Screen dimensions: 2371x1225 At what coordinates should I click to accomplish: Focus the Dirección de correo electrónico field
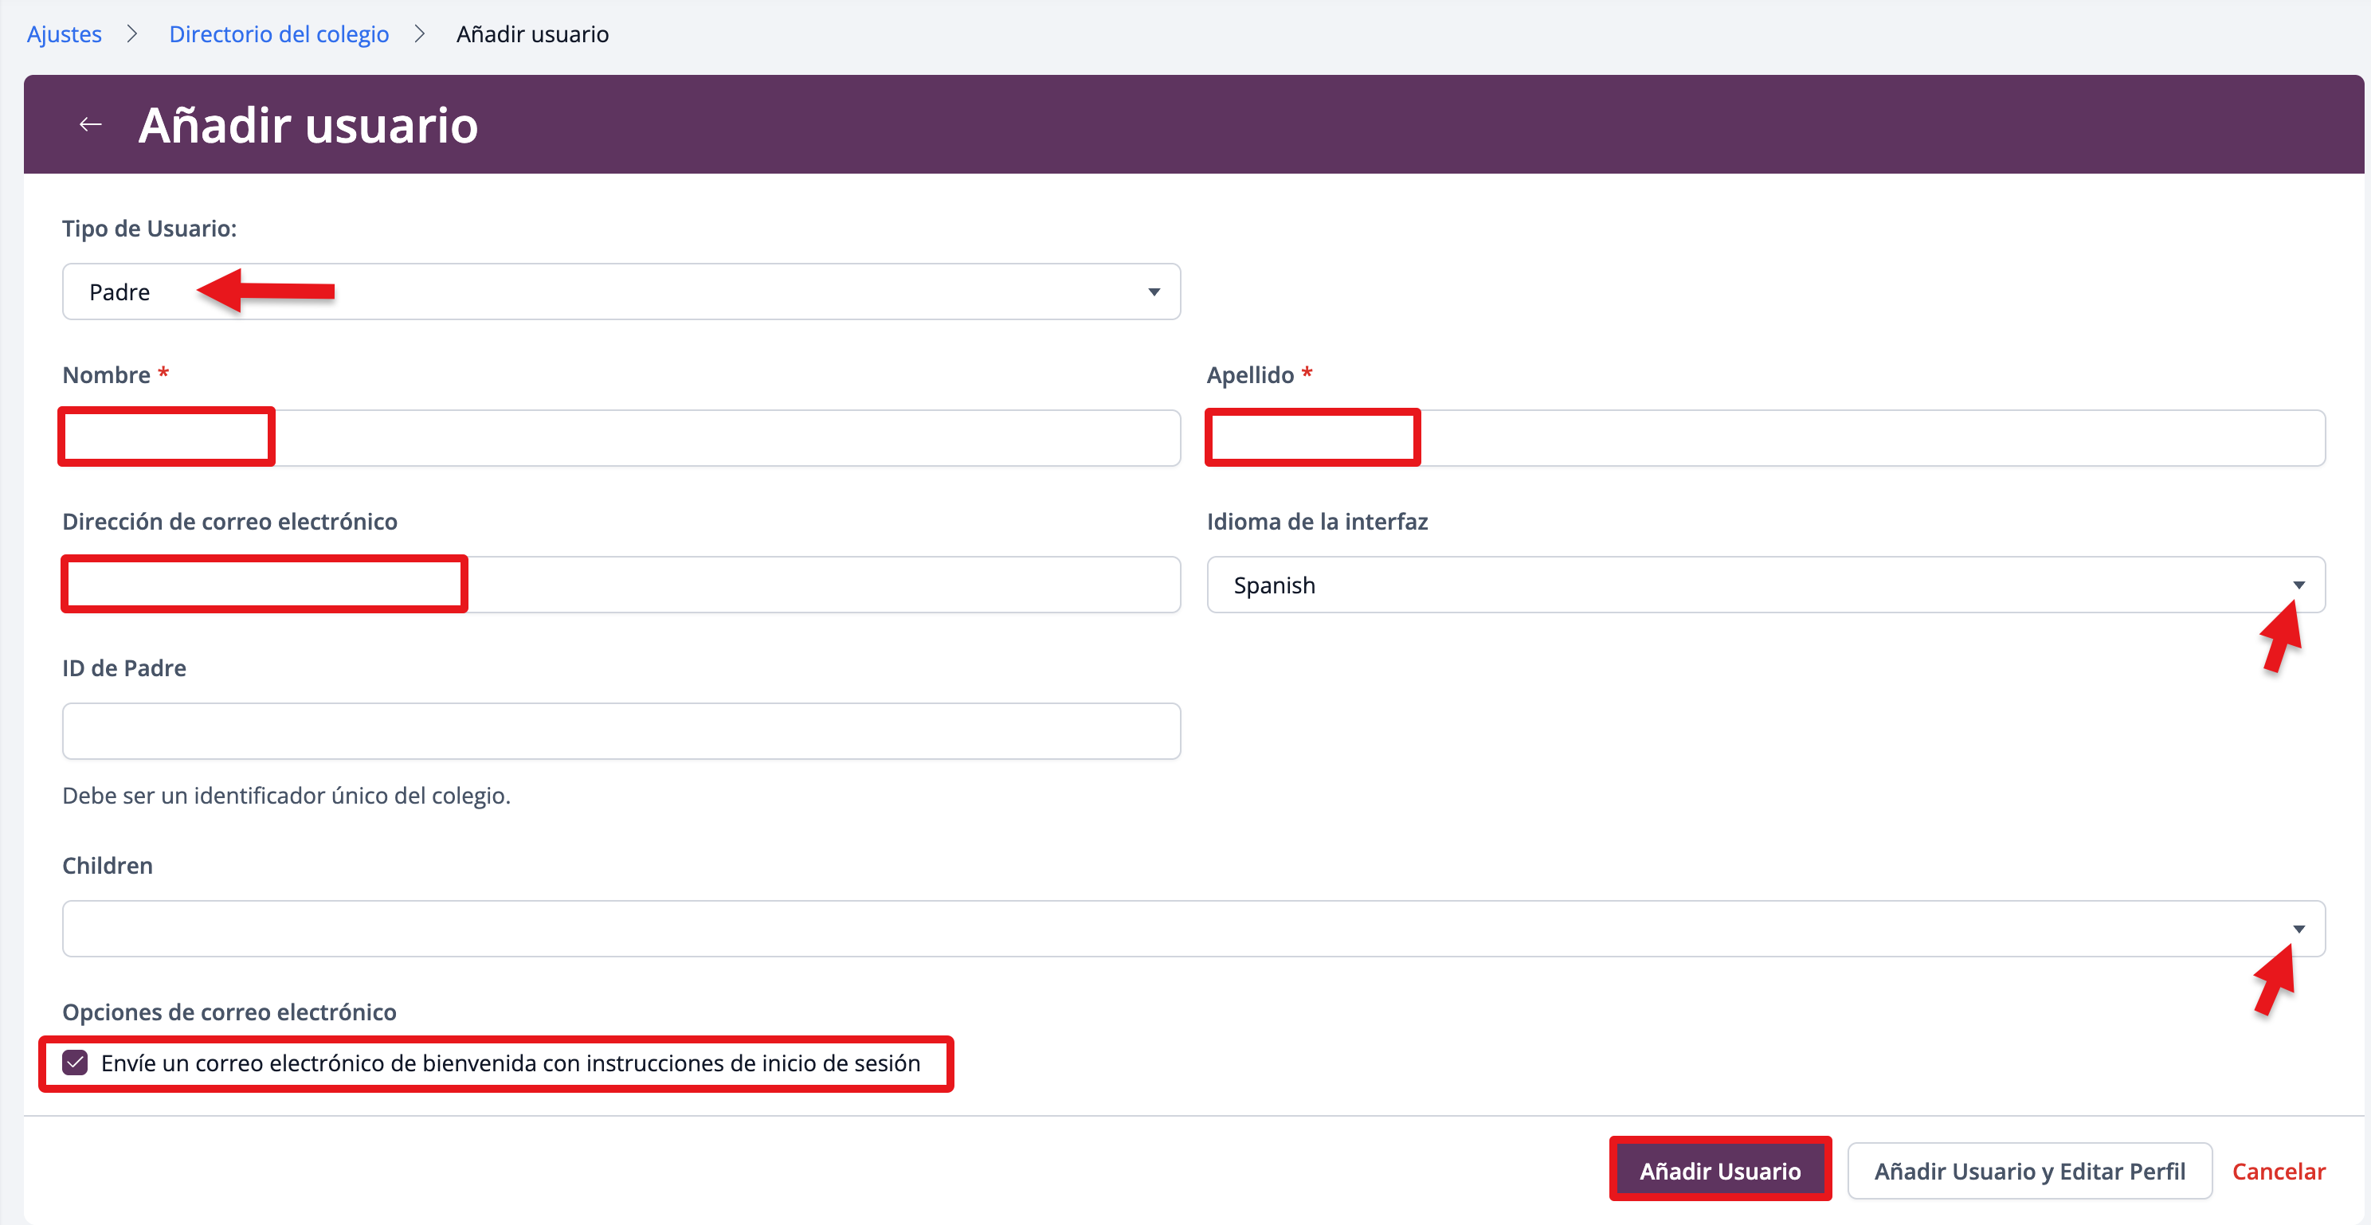(621, 585)
